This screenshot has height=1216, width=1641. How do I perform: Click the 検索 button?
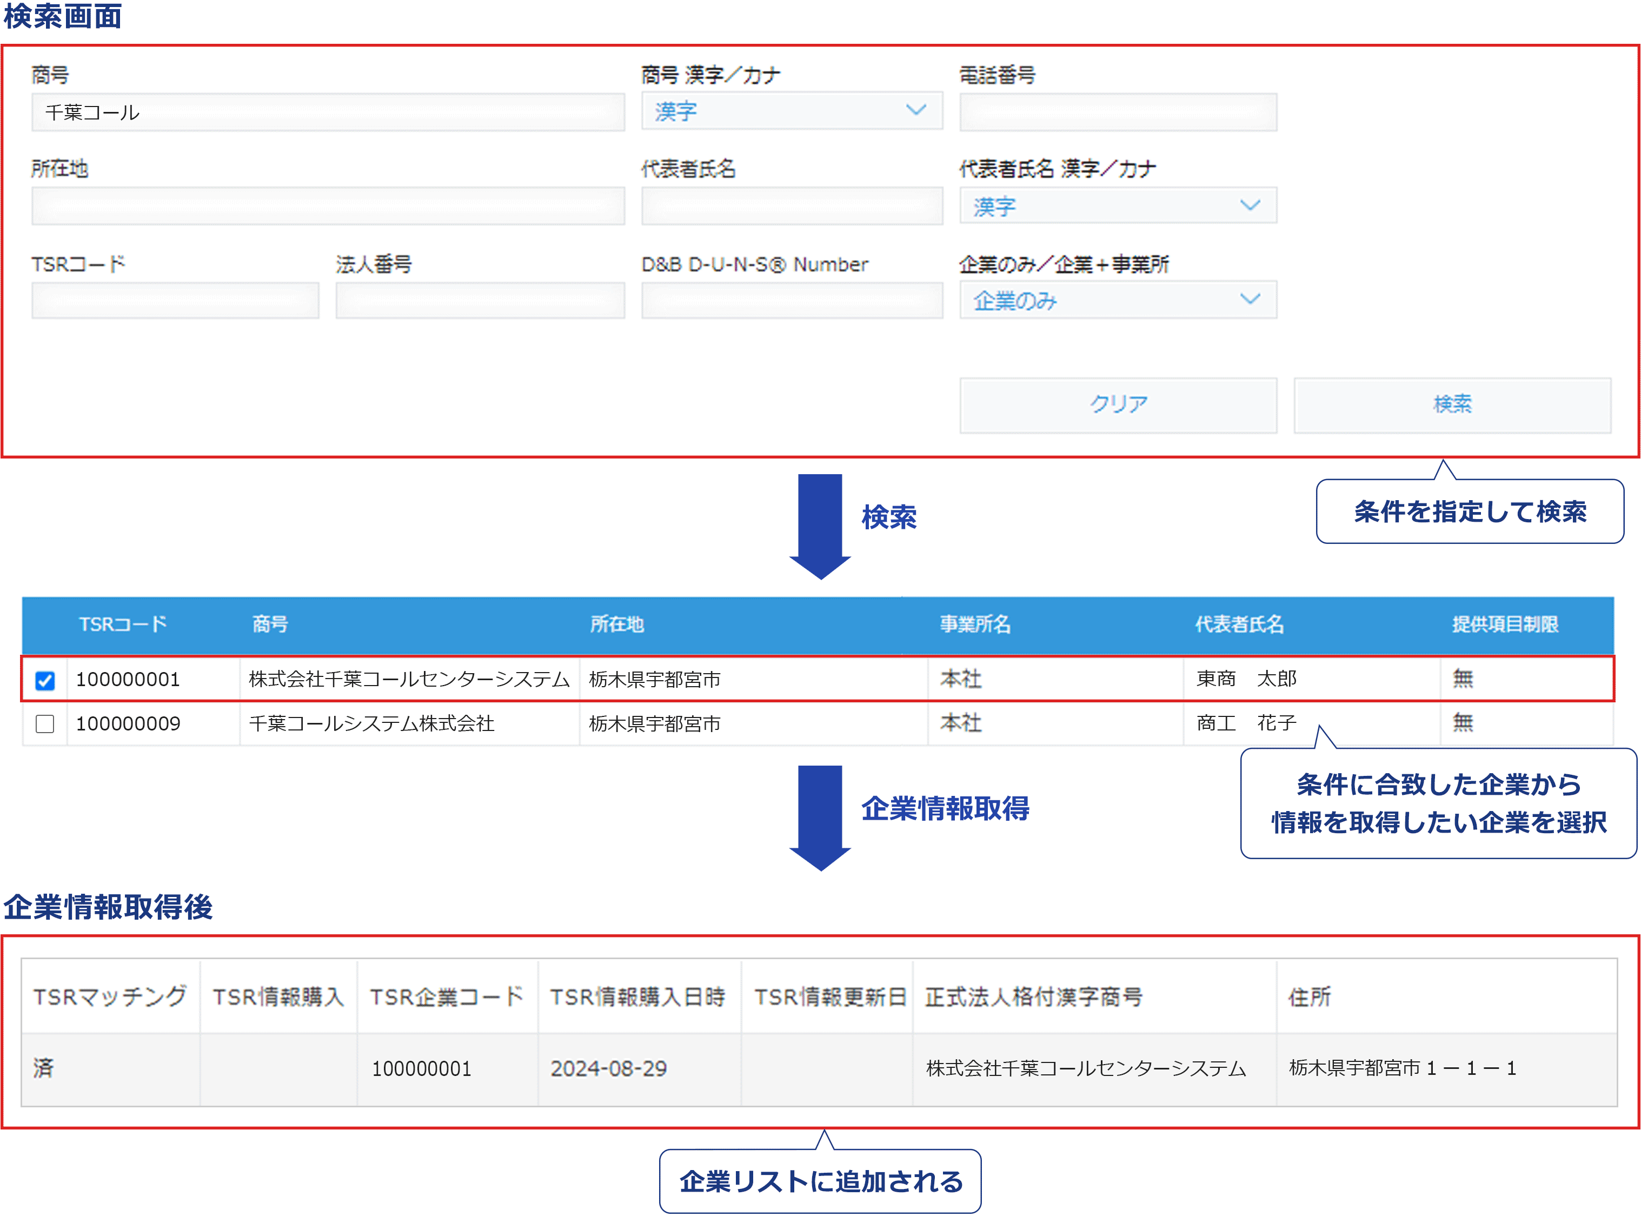coord(1452,405)
